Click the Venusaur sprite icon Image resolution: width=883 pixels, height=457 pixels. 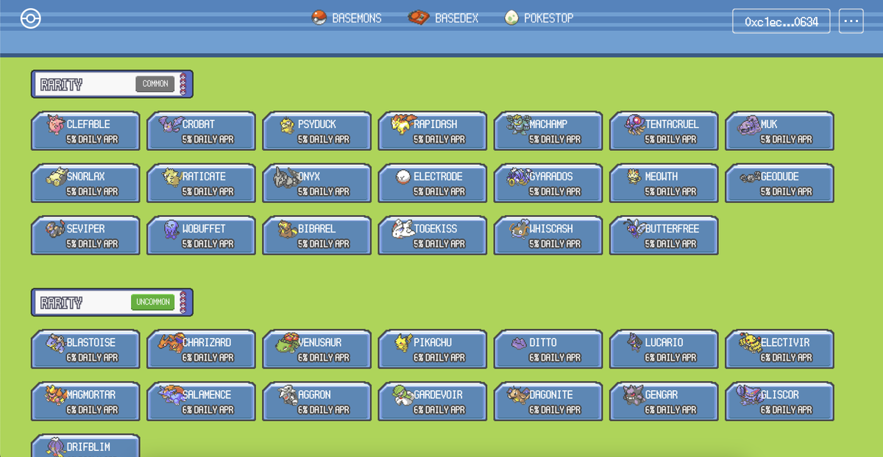tap(287, 344)
